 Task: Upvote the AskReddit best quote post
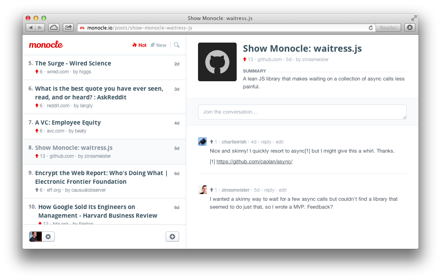click(37, 105)
